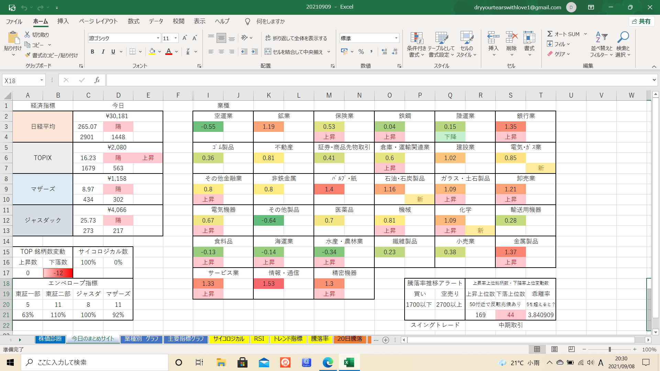Image resolution: width=660 pixels, height=371 pixels.
Task: Switch to the サイコロジカル sheet tab
Action: [x=229, y=339]
